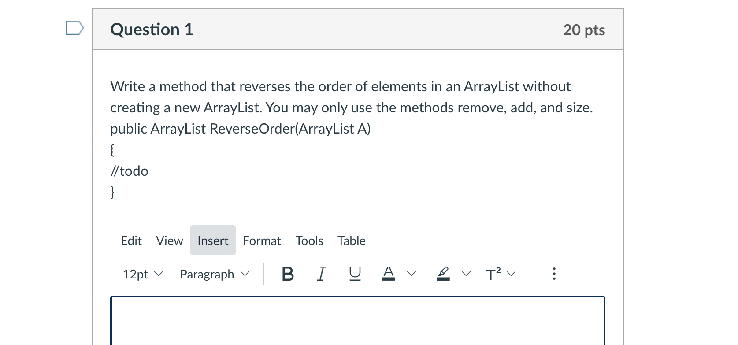Click the '20 pts' label

tap(584, 30)
